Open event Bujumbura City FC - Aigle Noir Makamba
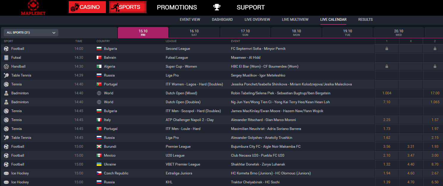This screenshot has height=186, width=443. click(x=266, y=147)
